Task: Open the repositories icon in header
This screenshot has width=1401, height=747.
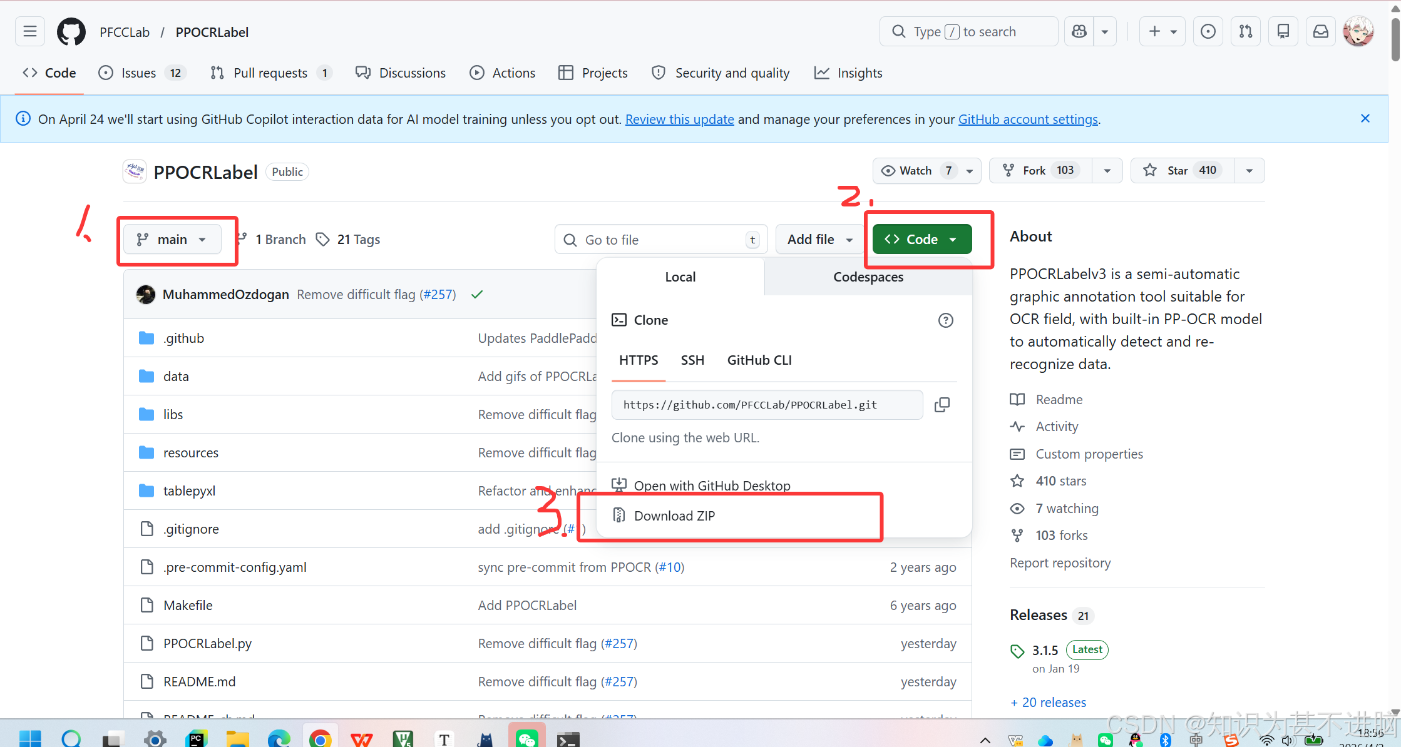Action: [x=1283, y=32]
